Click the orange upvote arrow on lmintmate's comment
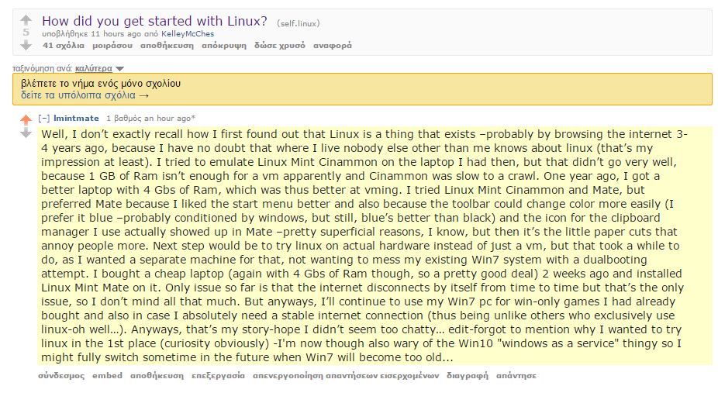This screenshot has width=718, height=417. point(26,120)
